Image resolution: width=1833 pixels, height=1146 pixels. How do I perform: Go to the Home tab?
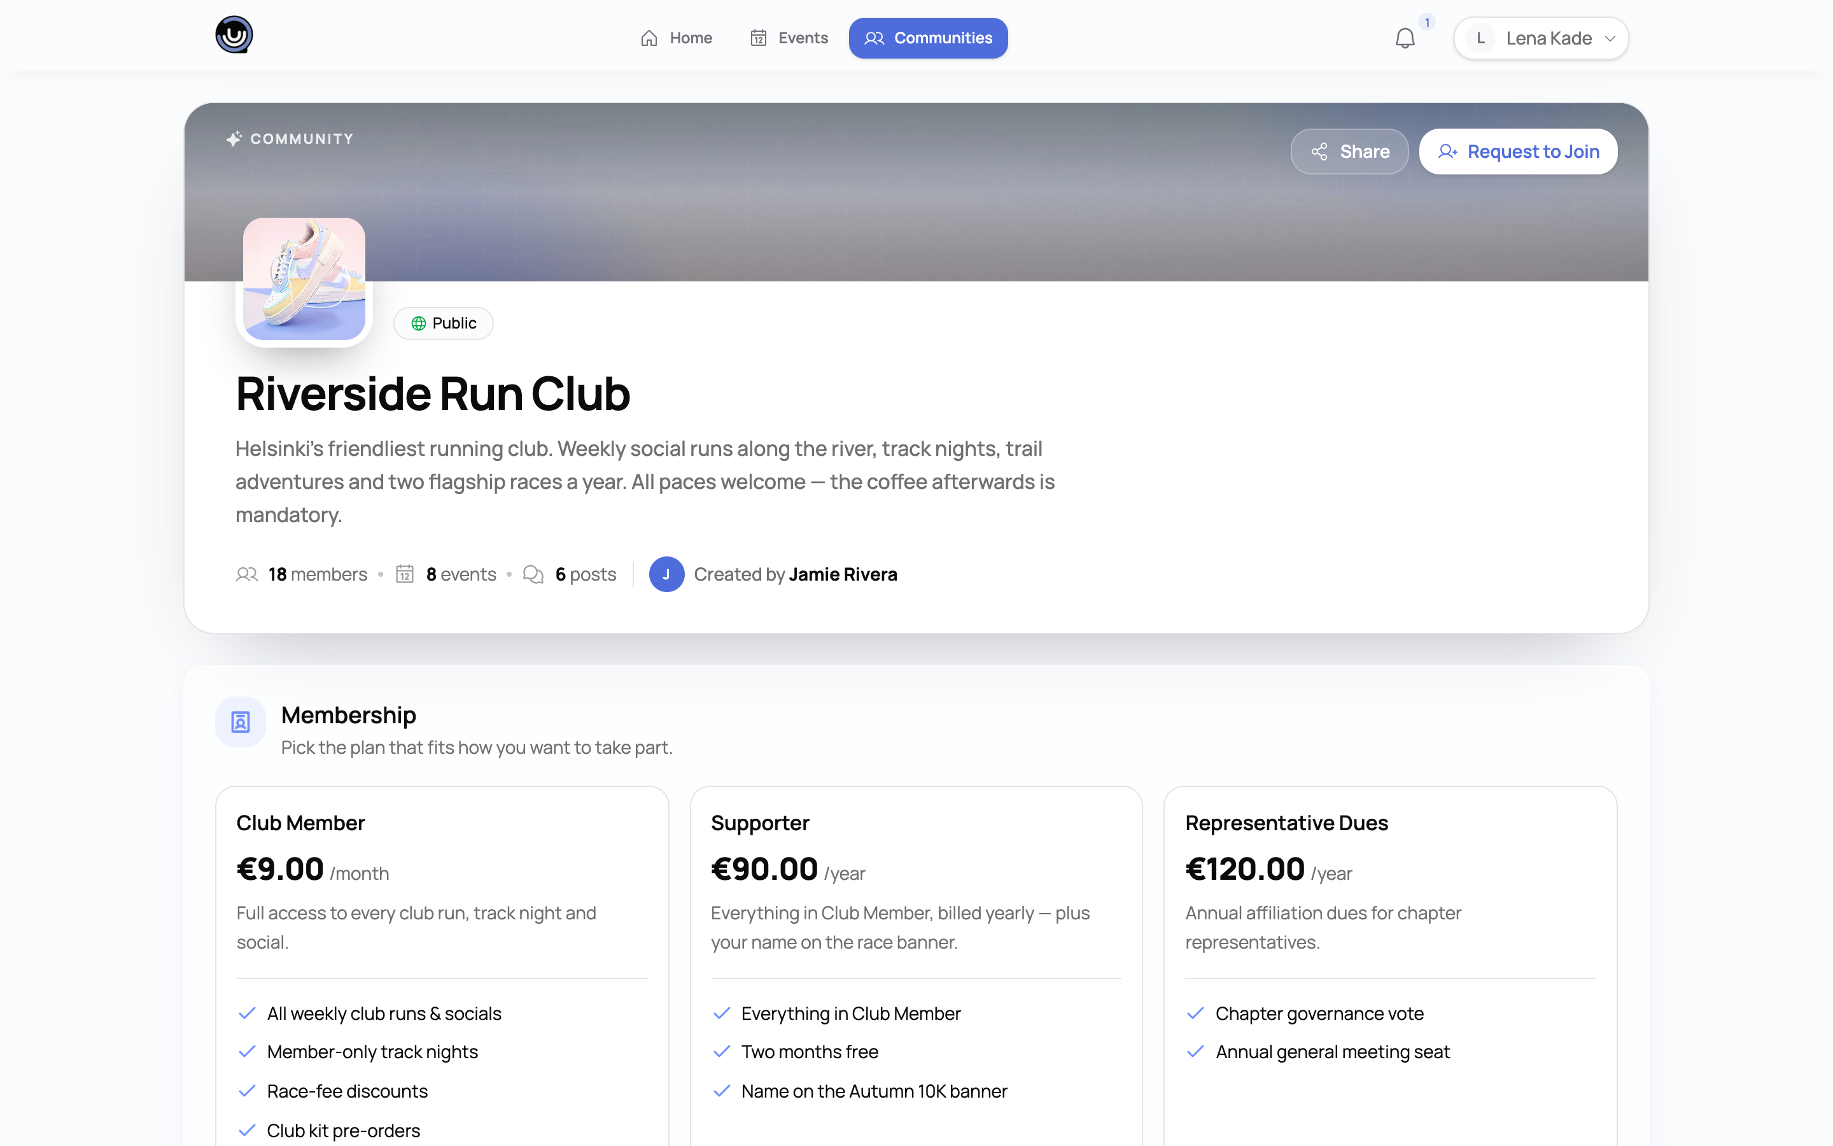(x=677, y=38)
